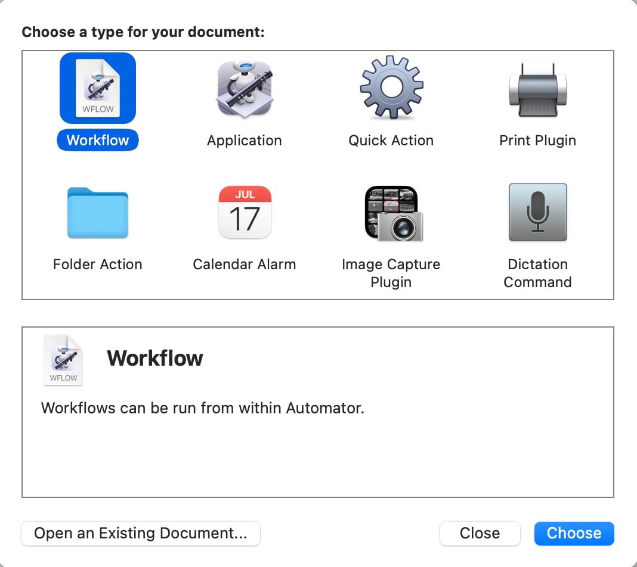Click 'Workflows can be run from within Automator.'
637x567 pixels.
(x=203, y=407)
